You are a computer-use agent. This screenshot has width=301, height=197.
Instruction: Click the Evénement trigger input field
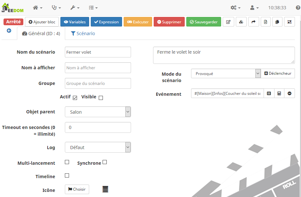228,94
